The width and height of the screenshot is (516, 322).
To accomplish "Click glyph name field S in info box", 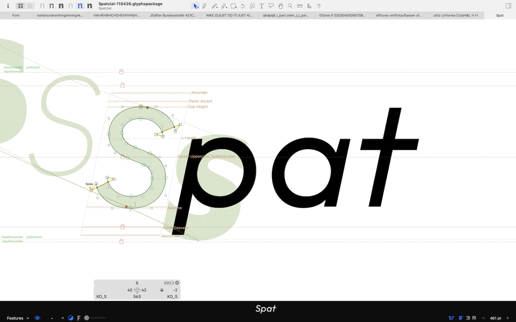I will [137, 283].
